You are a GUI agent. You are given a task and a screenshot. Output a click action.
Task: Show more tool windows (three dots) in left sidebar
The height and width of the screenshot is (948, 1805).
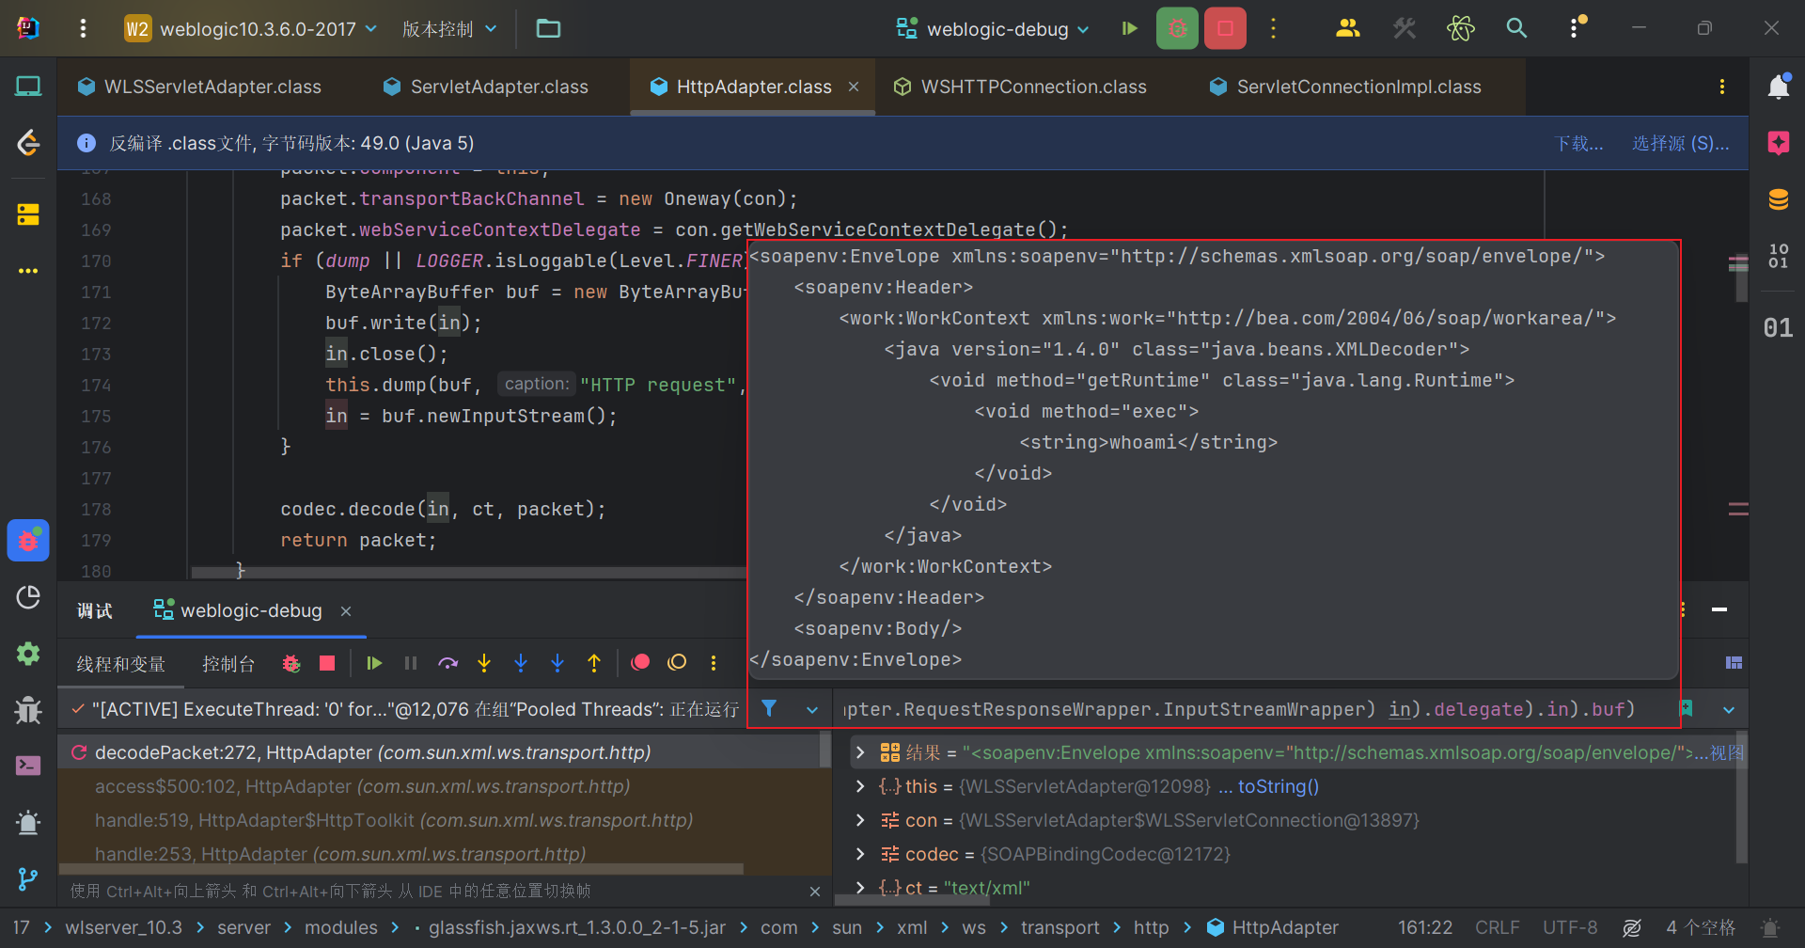28,271
